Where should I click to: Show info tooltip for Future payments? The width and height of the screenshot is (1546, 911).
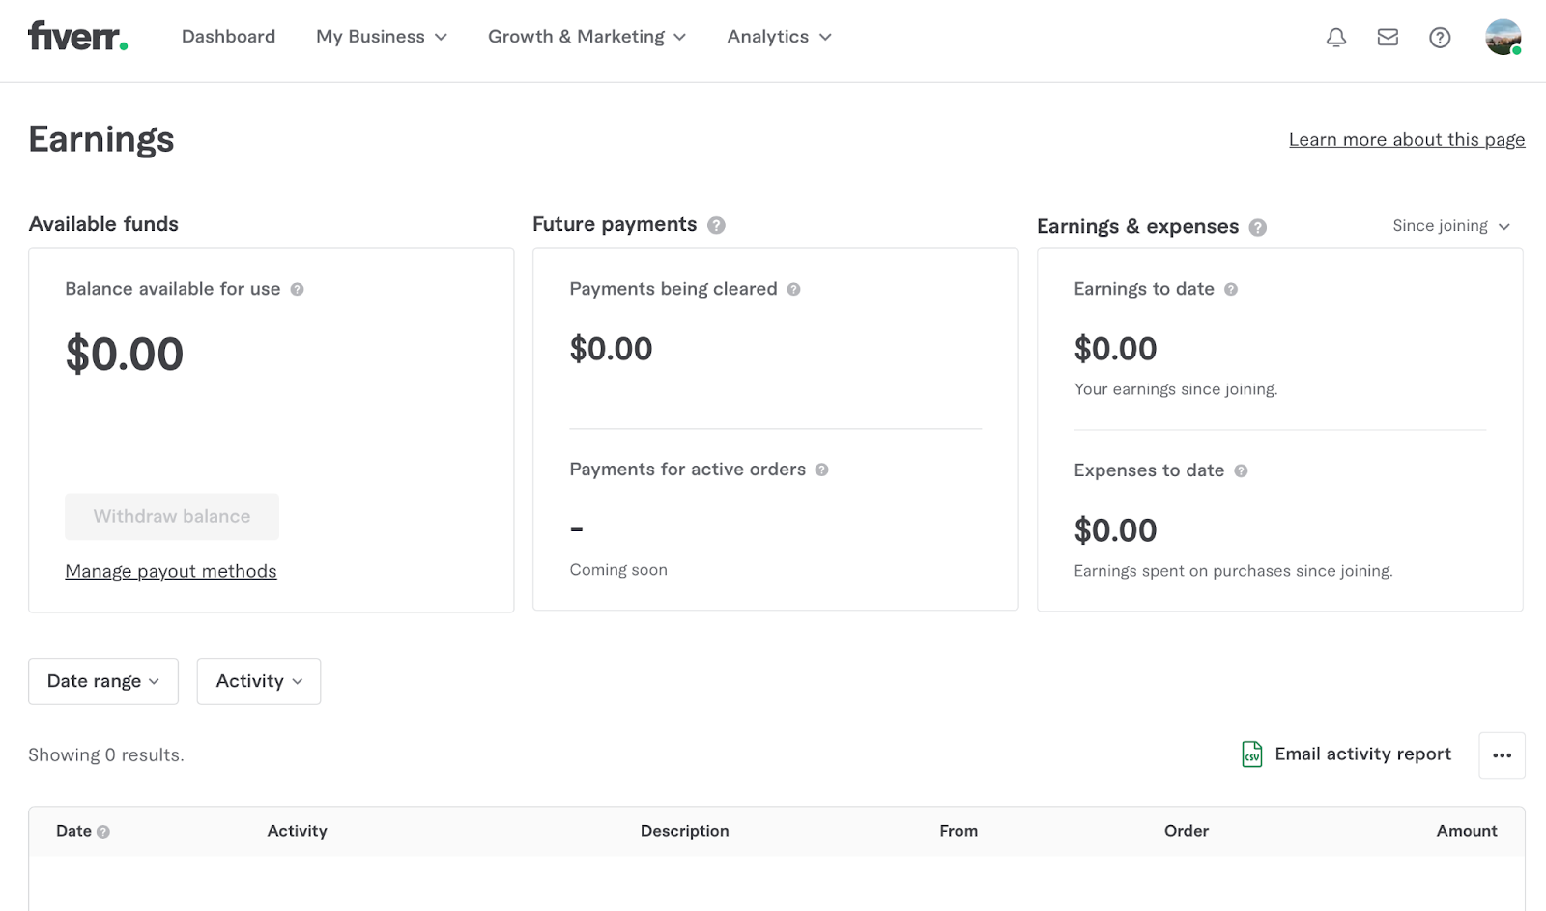coord(716,225)
